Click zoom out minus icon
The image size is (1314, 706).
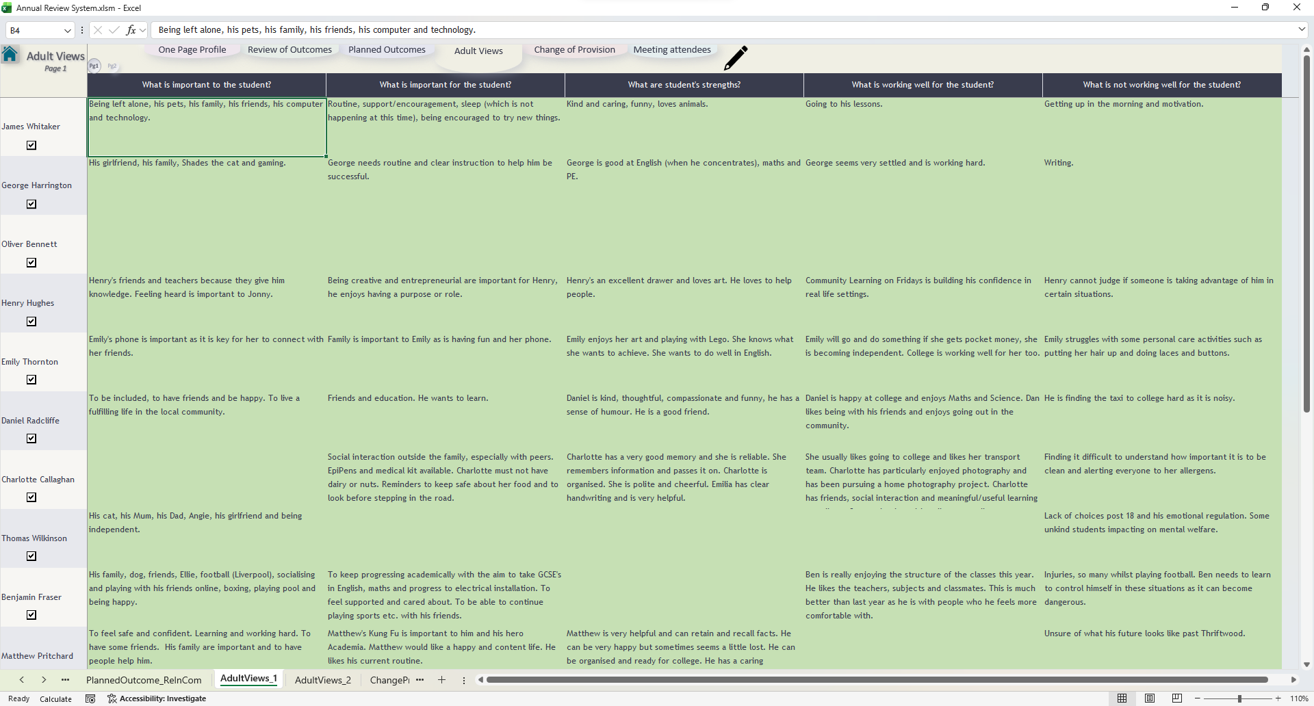click(1197, 698)
